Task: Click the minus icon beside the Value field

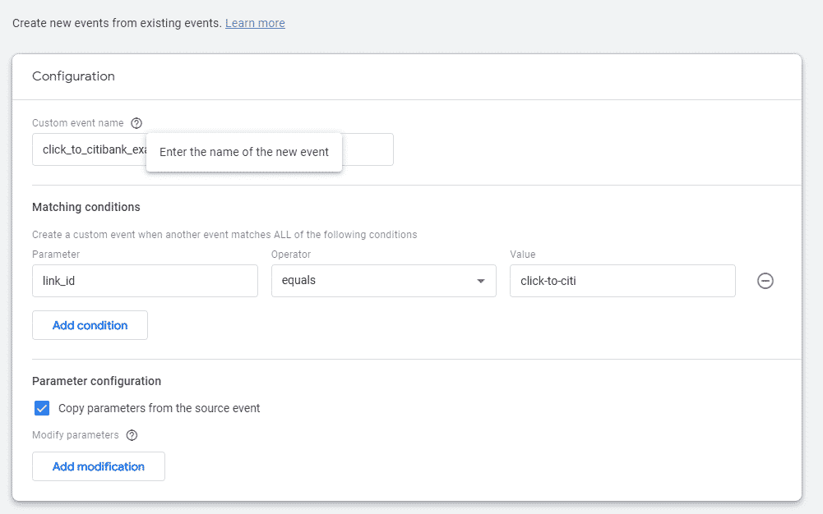Action: point(765,281)
